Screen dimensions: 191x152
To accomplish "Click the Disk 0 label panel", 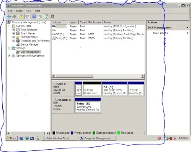I will coord(63,89).
